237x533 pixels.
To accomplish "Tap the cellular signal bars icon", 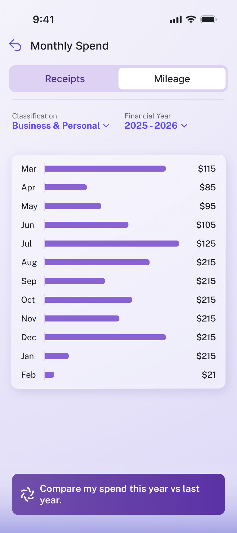I will [176, 20].
